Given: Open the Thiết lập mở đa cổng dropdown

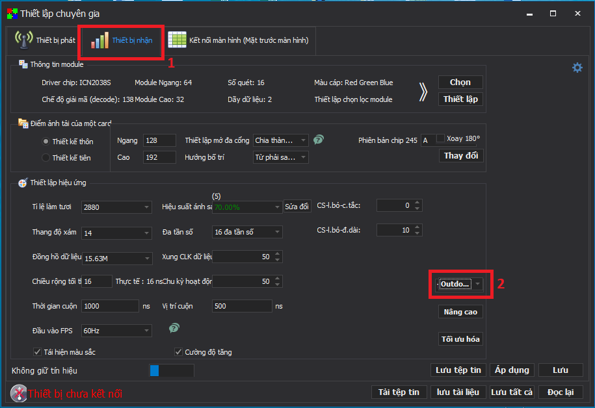Looking at the screenshot, I should (280, 140).
